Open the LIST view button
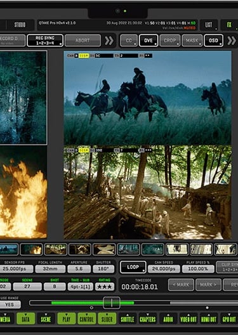The width and height of the screenshot is (238, 335). tap(209, 25)
